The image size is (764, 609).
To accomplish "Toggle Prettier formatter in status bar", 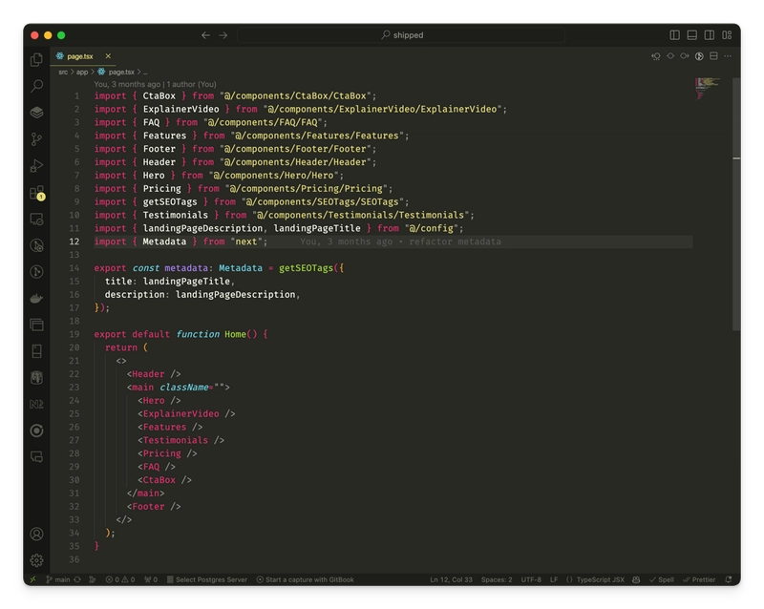I will (699, 579).
